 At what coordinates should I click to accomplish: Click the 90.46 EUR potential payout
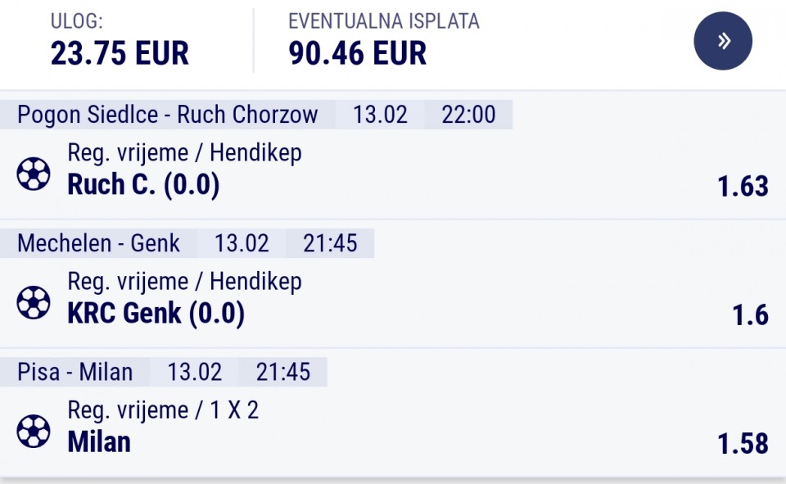click(357, 53)
